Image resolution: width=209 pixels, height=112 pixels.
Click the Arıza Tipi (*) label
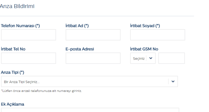coord(13,72)
